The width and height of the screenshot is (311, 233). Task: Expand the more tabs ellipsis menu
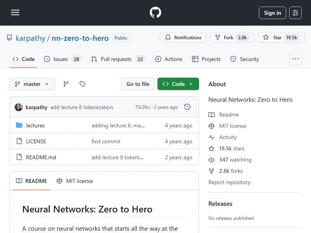coord(295,59)
